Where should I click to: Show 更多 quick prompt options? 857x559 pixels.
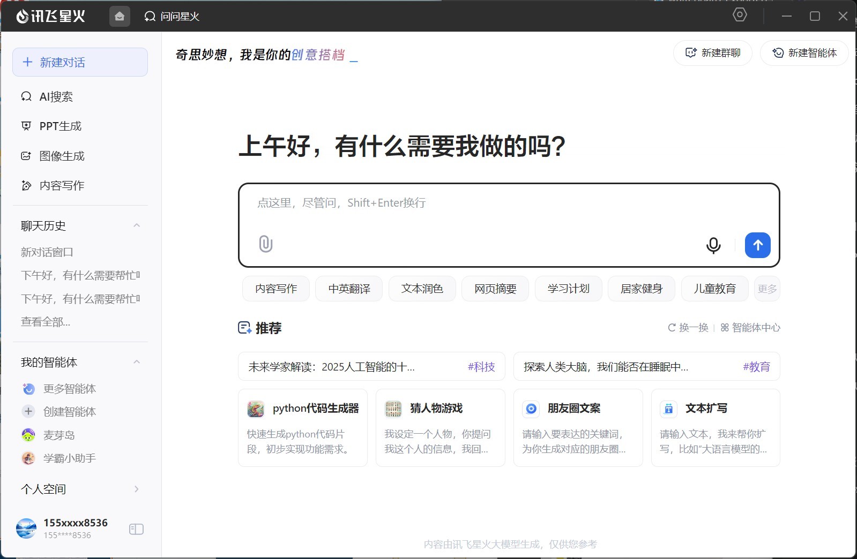(766, 289)
